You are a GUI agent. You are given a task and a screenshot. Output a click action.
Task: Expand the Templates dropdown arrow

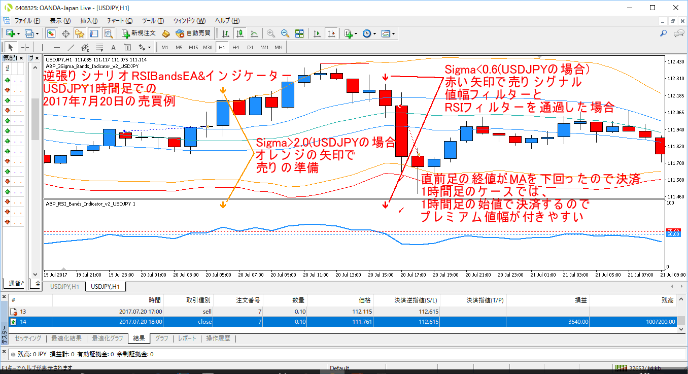(x=394, y=33)
